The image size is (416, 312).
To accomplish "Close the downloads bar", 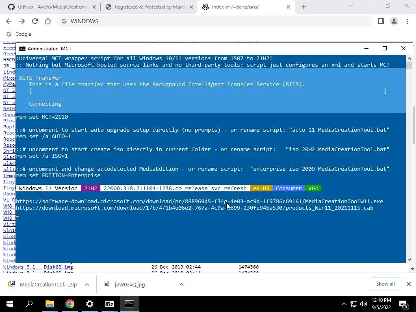I will coord(409,284).
